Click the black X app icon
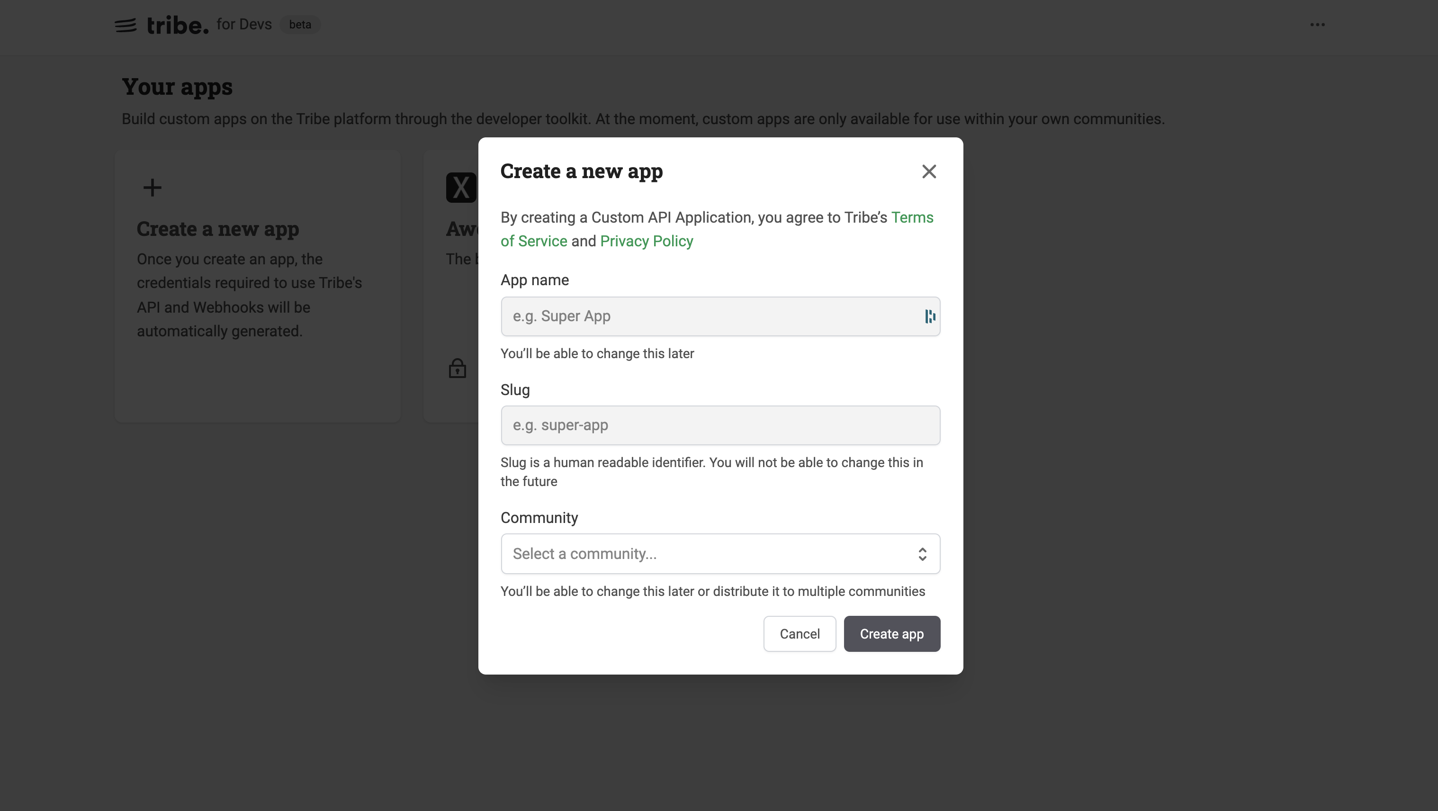 (461, 188)
